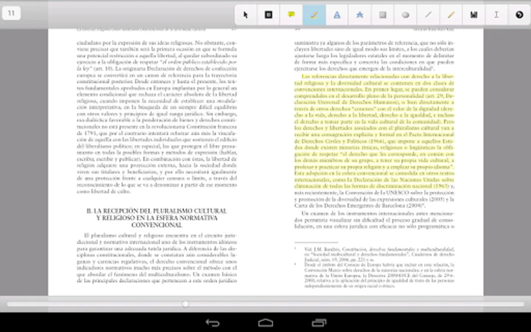This screenshot has height=332, width=531.
Task: Choose the orange pencil freehand tool
Action: (451, 15)
